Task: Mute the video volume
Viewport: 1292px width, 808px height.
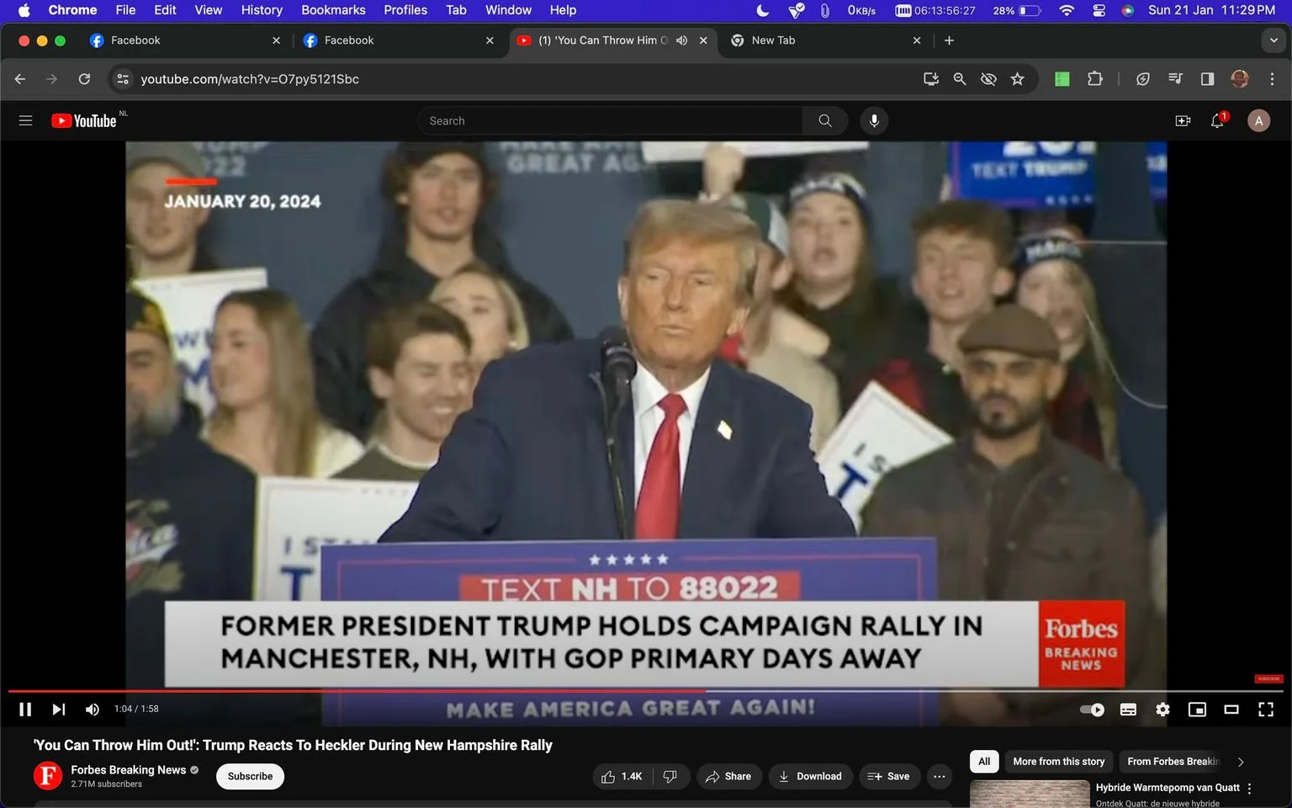Action: pyautogui.click(x=93, y=710)
